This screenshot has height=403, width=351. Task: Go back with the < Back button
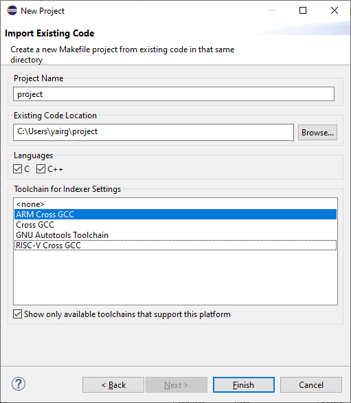tap(113, 384)
